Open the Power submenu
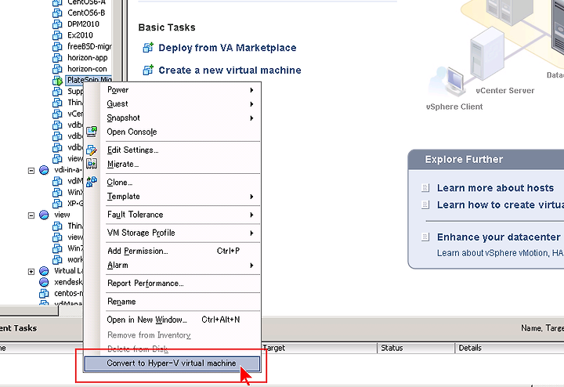564x387 pixels. (x=172, y=90)
